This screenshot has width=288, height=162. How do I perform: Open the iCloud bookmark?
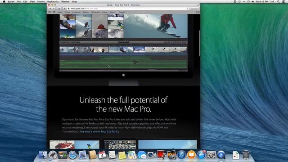(x=67, y=12)
